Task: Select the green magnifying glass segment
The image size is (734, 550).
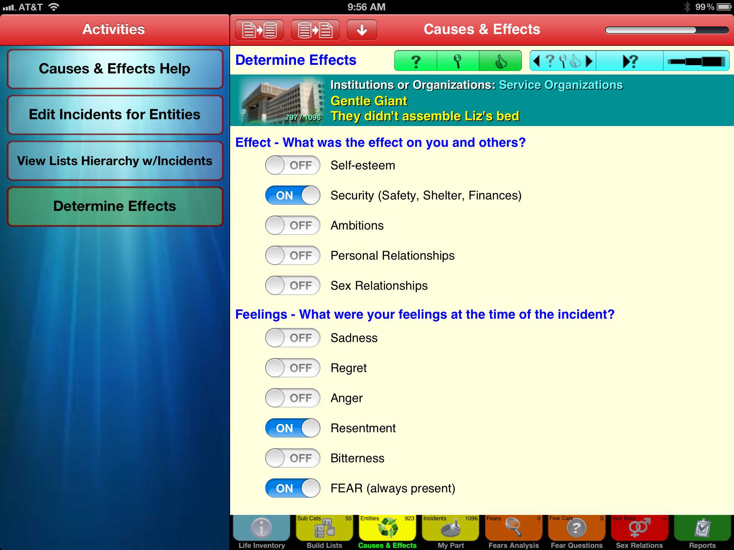Action: [458, 61]
